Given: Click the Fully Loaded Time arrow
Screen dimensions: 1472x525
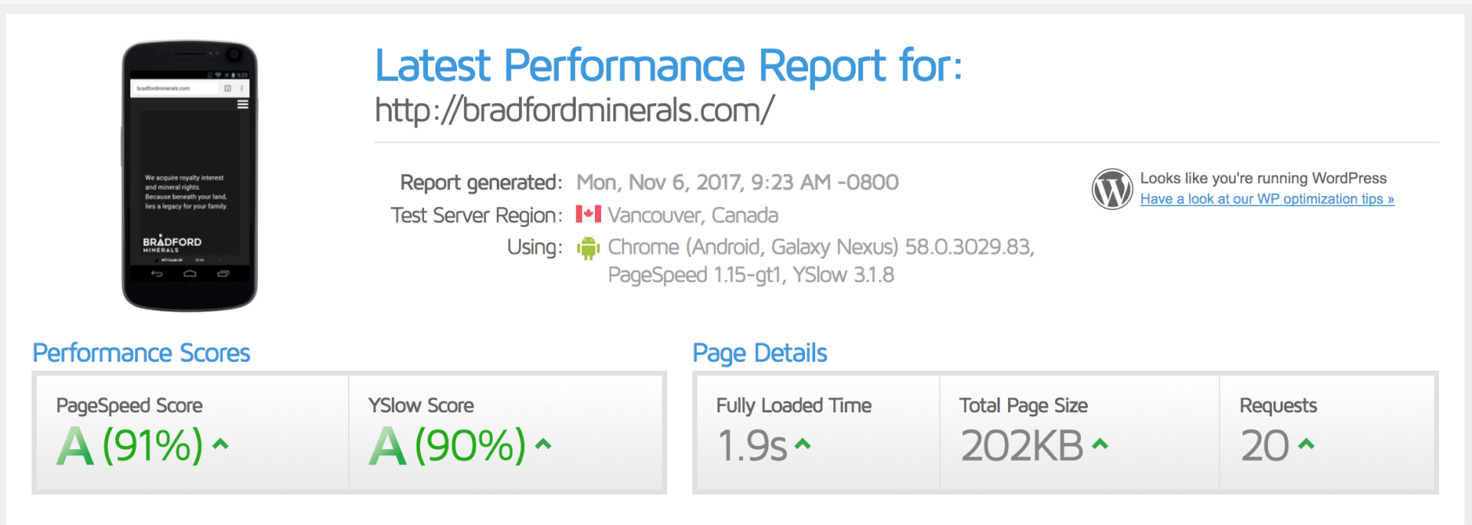Looking at the screenshot, I should [803, 444].
